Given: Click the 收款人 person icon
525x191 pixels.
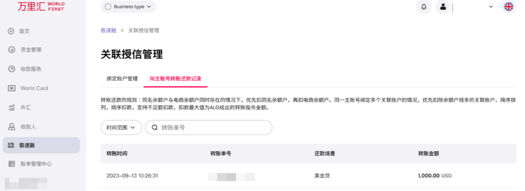Looking at the screenshot, I should pos(11,127).
